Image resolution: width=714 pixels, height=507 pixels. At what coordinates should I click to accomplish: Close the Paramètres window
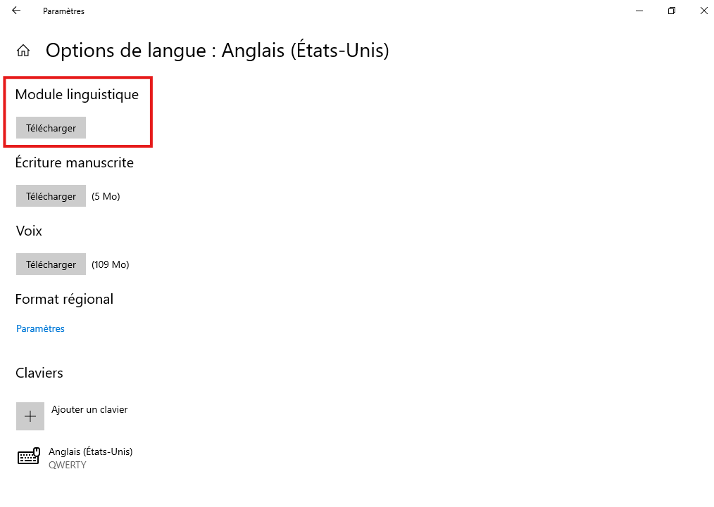[x=703, y=11]
